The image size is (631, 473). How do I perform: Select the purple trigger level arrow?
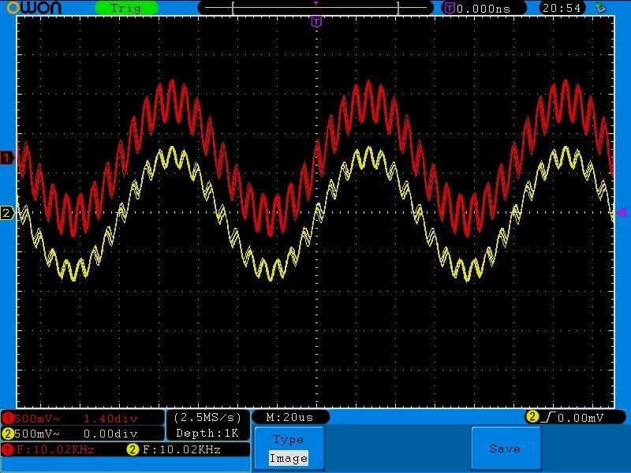tap(621, 213)
